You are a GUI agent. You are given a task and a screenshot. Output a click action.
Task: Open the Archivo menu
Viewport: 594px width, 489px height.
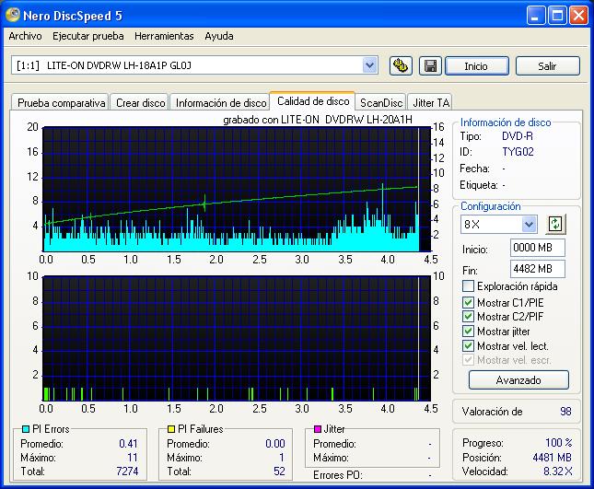coord(25,37)
